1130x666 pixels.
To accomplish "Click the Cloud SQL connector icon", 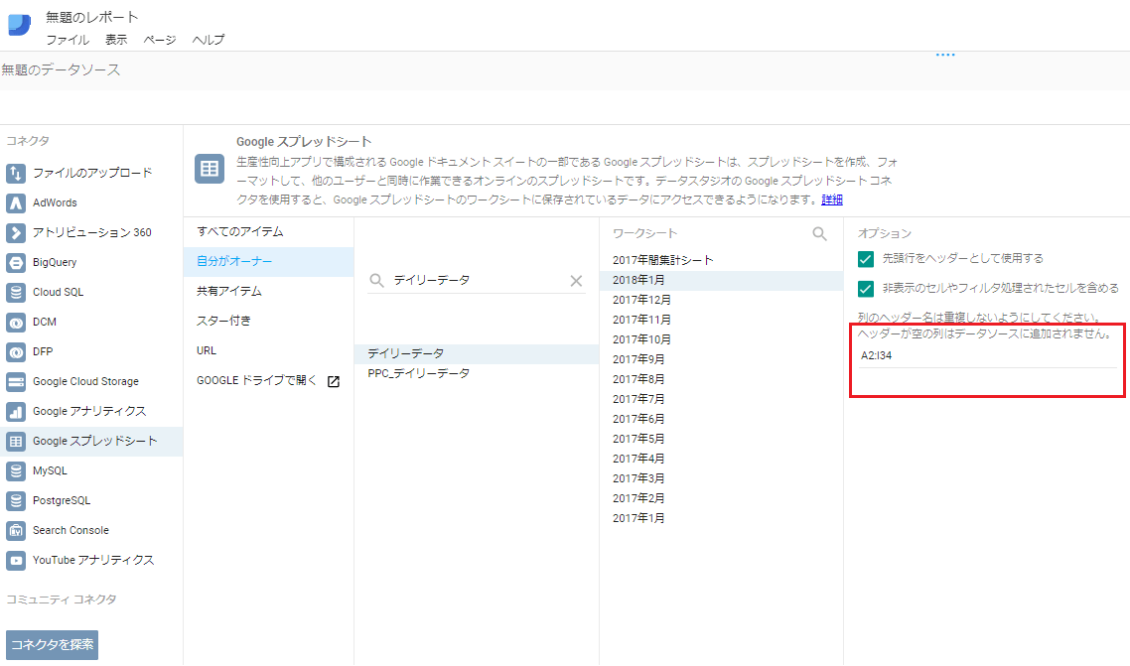I will tap(16, 293).
